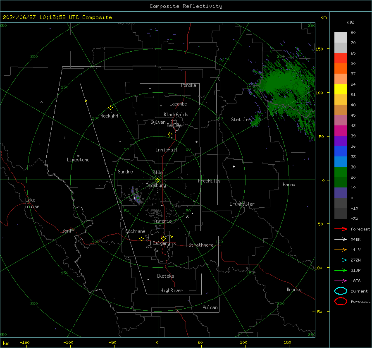This screenshot has width=372, height=348.
Task: Click the HighRiver label
Action: (x=172, y=290)
